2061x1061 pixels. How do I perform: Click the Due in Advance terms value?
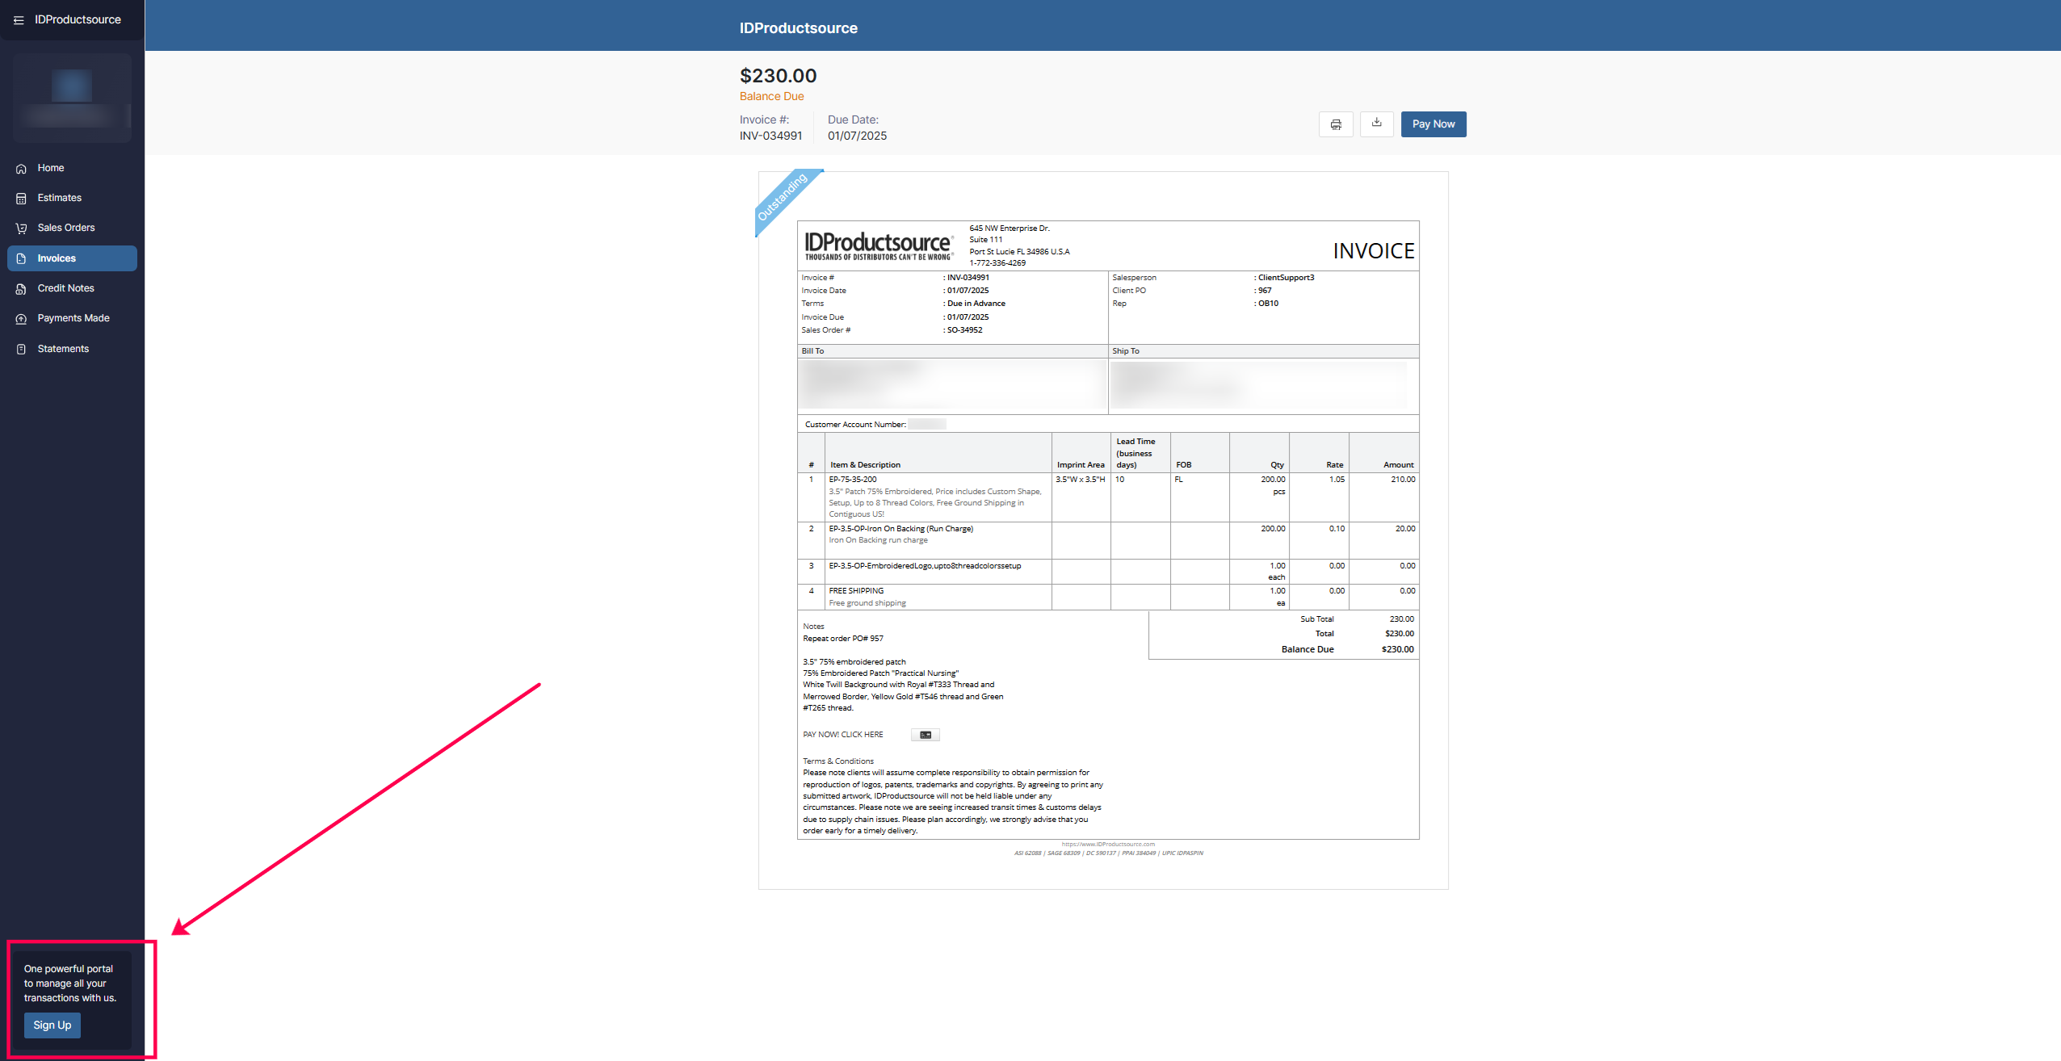point(976,304)
